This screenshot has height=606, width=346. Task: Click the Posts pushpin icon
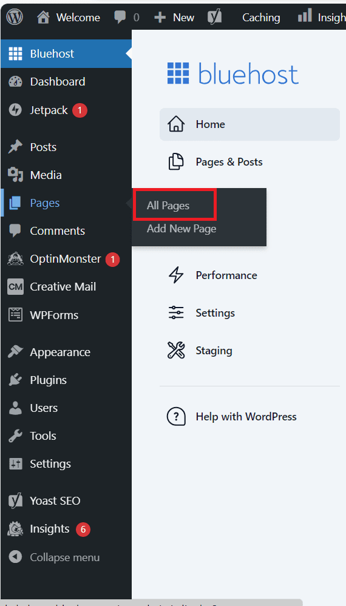[15, 147]
